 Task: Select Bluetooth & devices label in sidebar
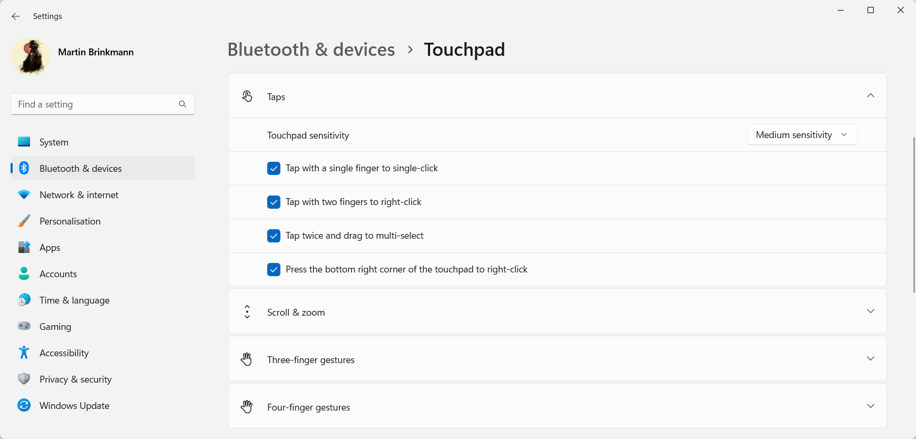(x=81, y=169)
